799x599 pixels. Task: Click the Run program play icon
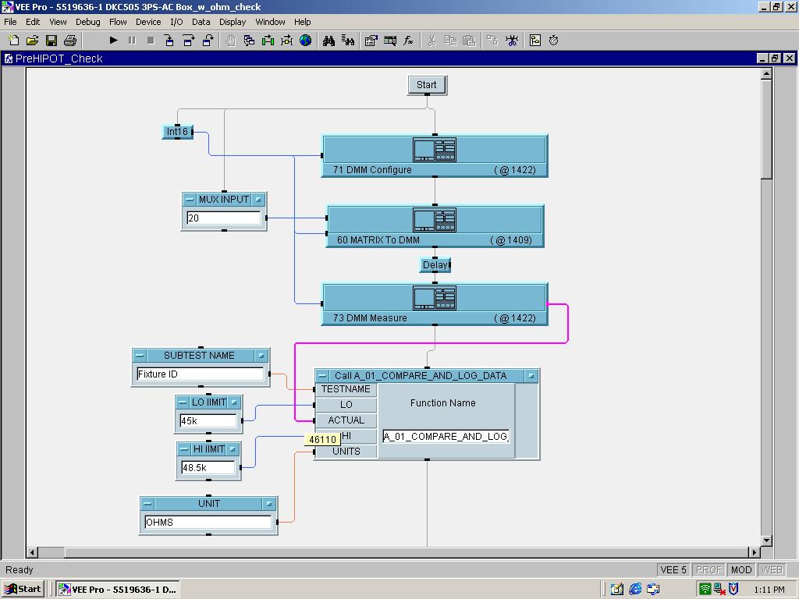tap(113, 41)
